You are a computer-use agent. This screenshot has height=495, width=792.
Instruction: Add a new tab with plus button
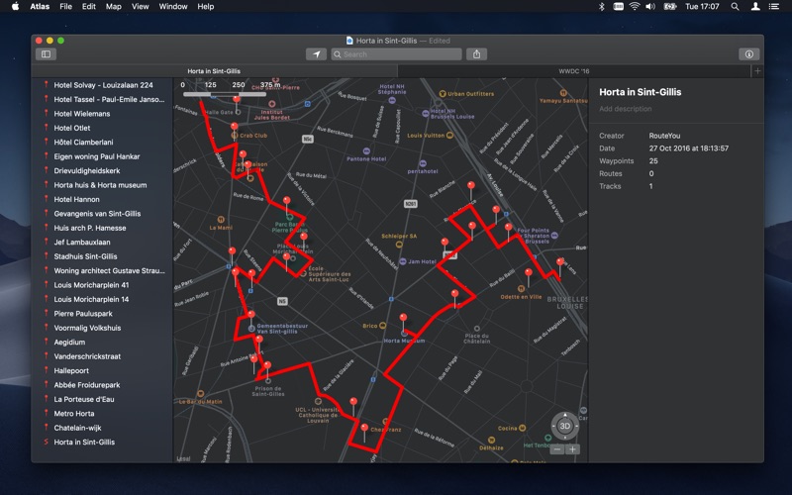[x=757, y=71]
